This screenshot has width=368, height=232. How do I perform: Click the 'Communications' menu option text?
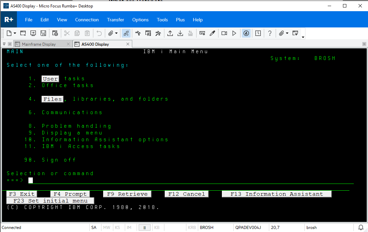[72, 112]
